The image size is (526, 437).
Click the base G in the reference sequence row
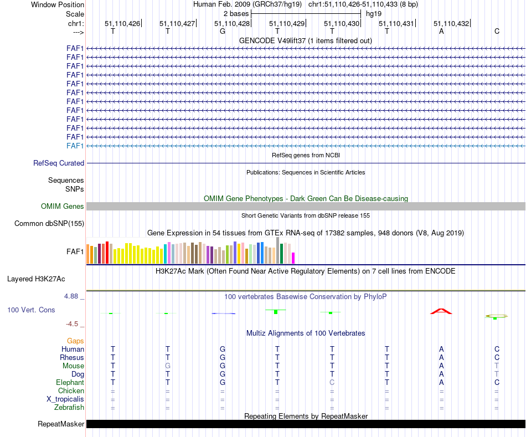tap(223, 32)
